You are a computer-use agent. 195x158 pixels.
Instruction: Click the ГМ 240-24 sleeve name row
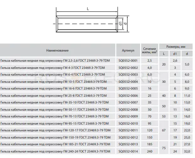pyautogui.click(x=57, y=151)
